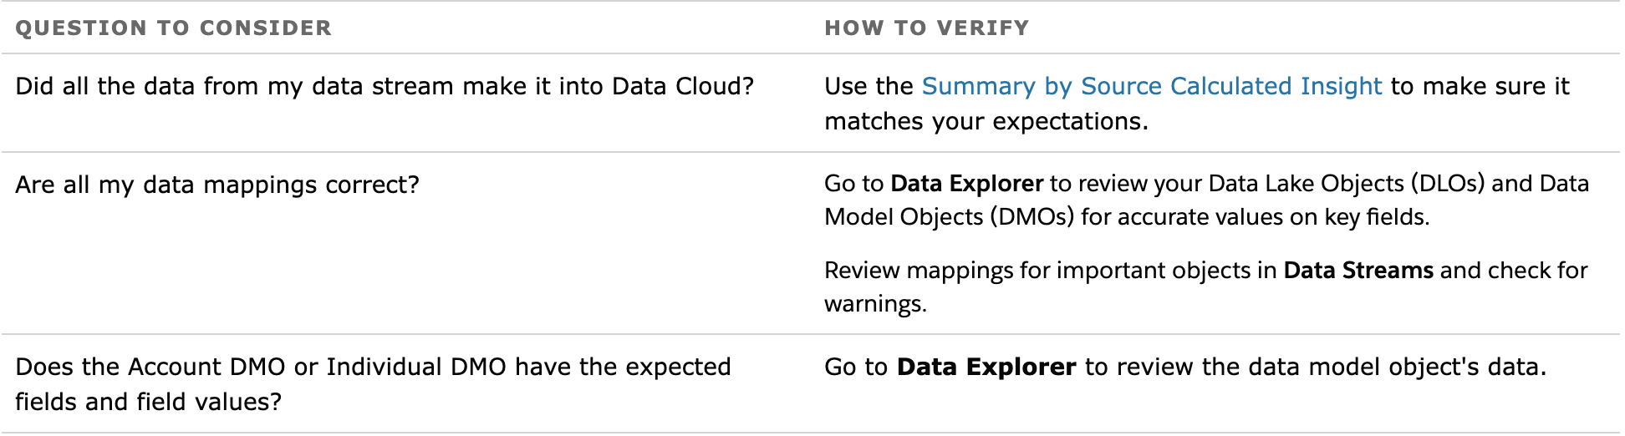Click the 'fields and field values?' line
The width and height of the screenshot is (1625, 436).
click(149, 402)
